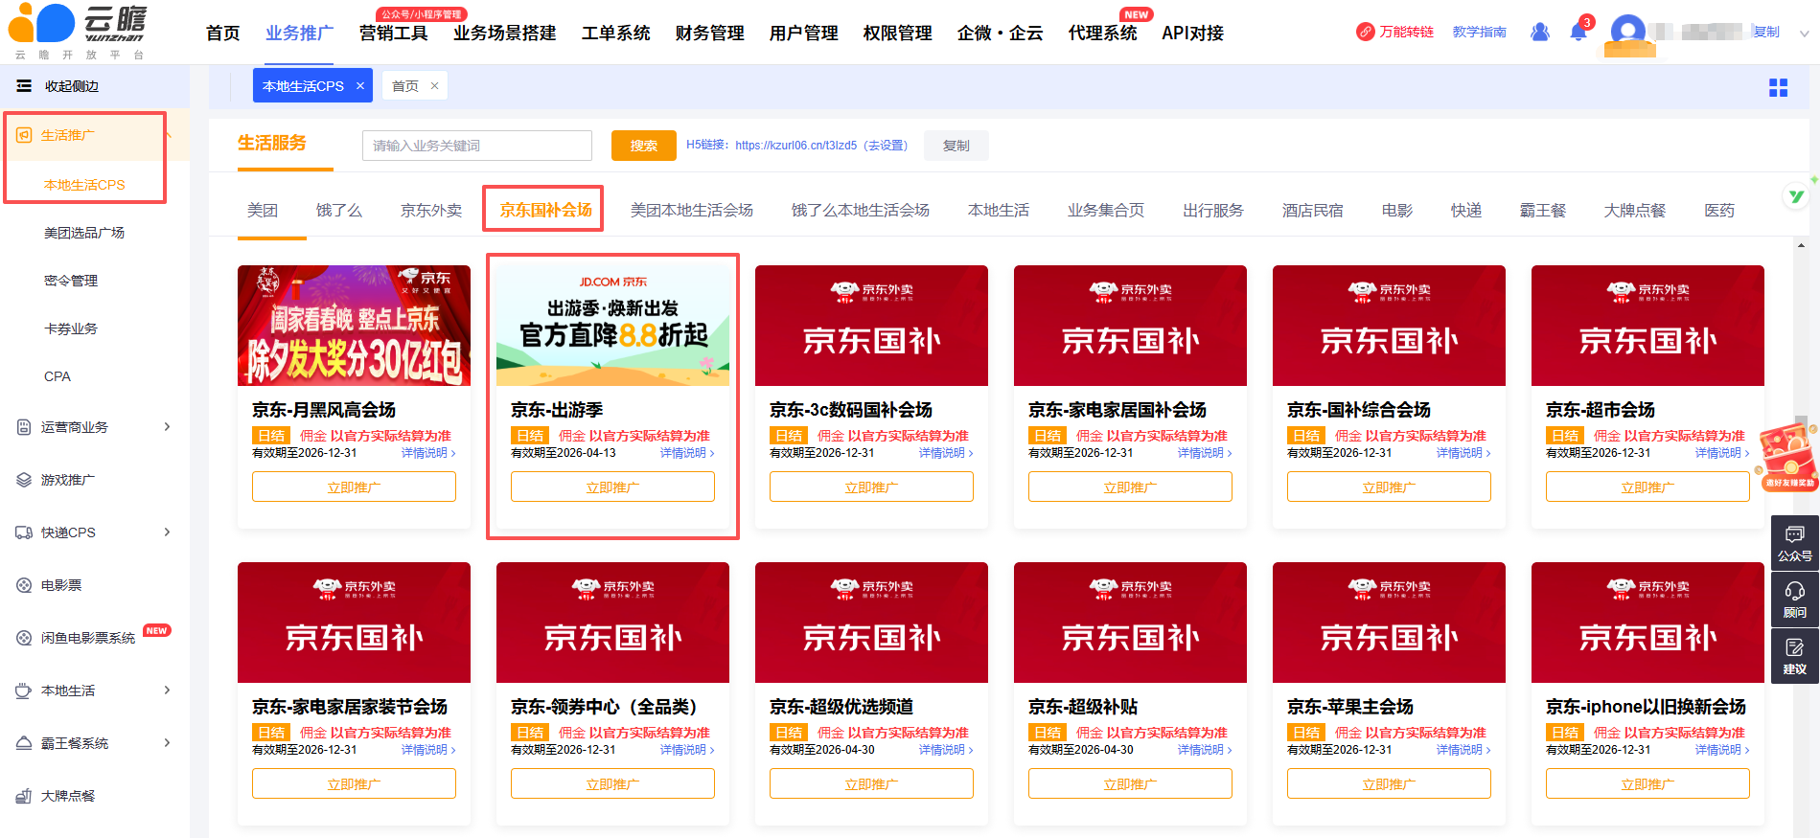This screenshot has height=838, width=1820.
Task: Click 立即推广 under 京东-出游季
Action: click(x=612, y=487)
